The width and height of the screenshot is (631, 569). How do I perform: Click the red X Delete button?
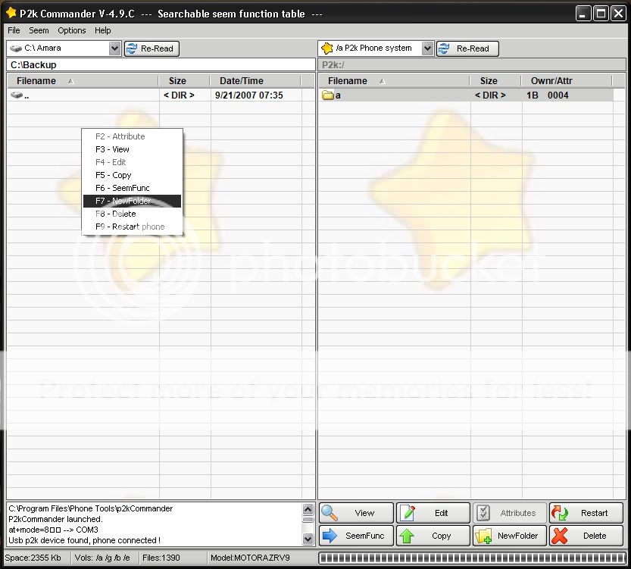point(586,536)
